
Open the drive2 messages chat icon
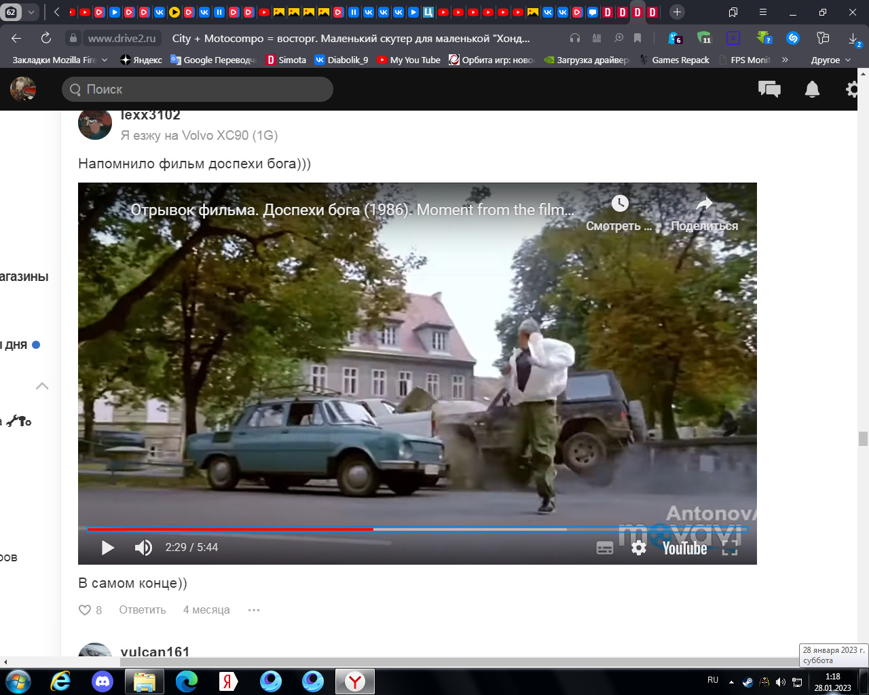[769, 89]
